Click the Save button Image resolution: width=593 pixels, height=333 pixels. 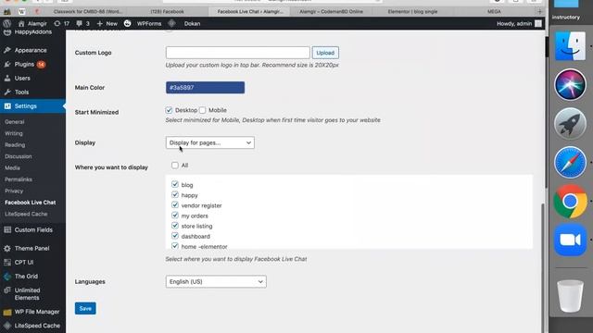tap(85, 308)
